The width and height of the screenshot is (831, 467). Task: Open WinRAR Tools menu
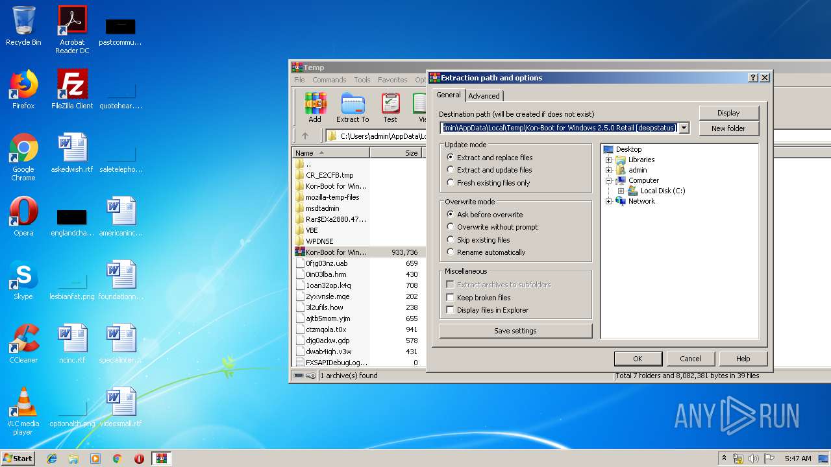(x=362, y=80)
